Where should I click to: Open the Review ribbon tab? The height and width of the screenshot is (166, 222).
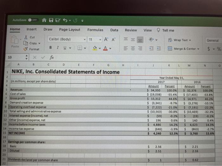click(x=131, y=30)
